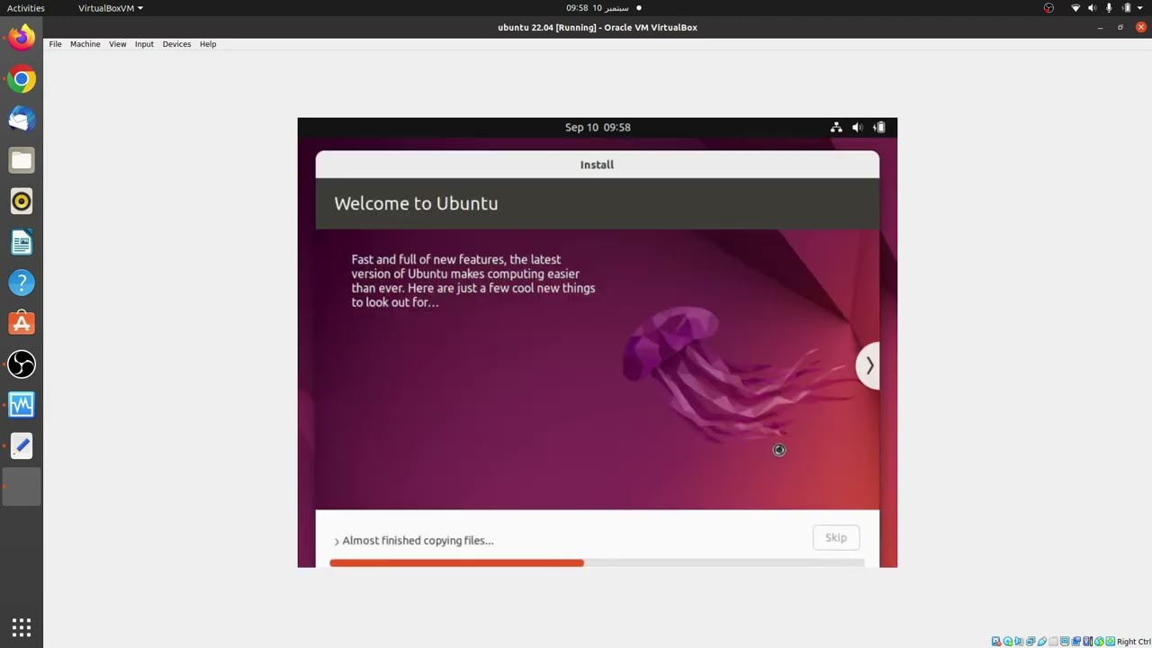1152x648 pixels.
Task: Click the Activities button
Action: [x=26, y=8]
